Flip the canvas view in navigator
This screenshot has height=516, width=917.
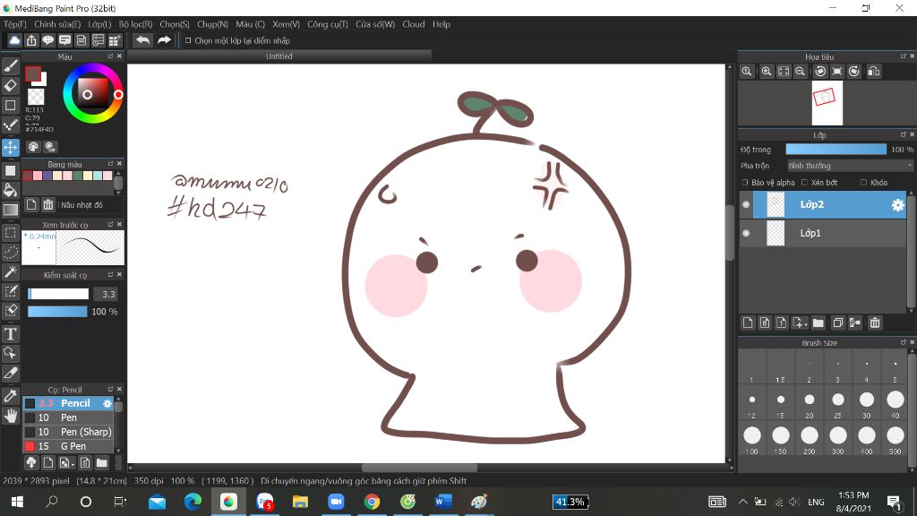click(873, 72)
